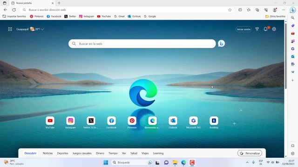This screenshot has height=167, width=298.
Task: Add a sidebar app with plus
Action: (x=293, y=80)
